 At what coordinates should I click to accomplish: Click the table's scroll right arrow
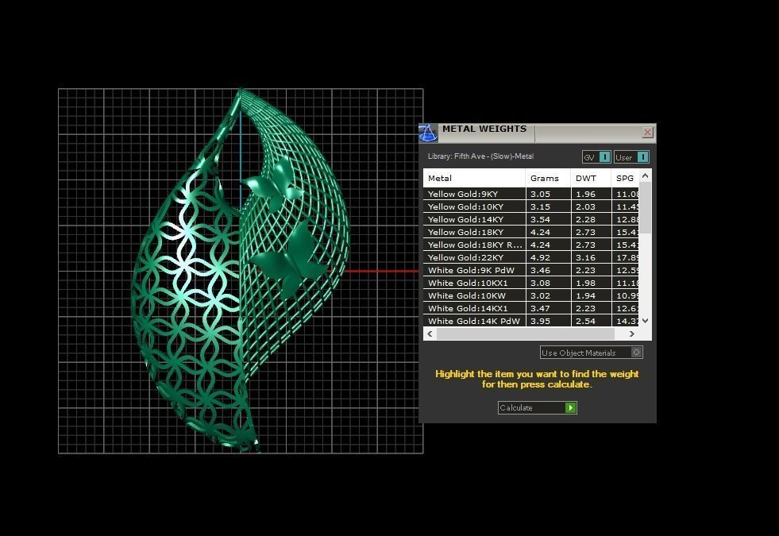632,334
